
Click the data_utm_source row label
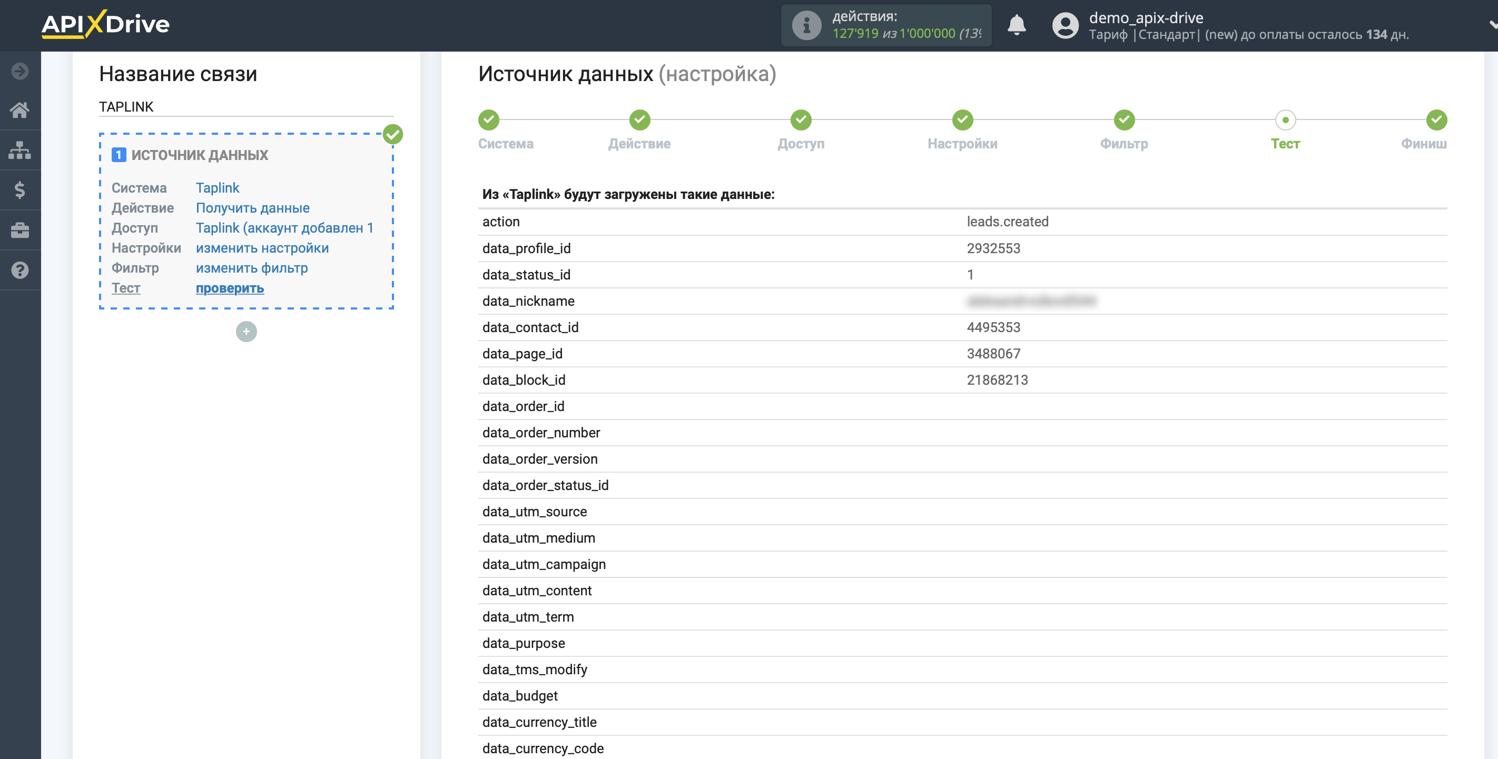[535, 512]
